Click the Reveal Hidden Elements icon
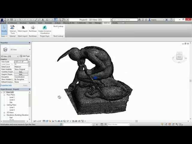The height and width of the screenshot is (144, 192). (x=70, y=121)
